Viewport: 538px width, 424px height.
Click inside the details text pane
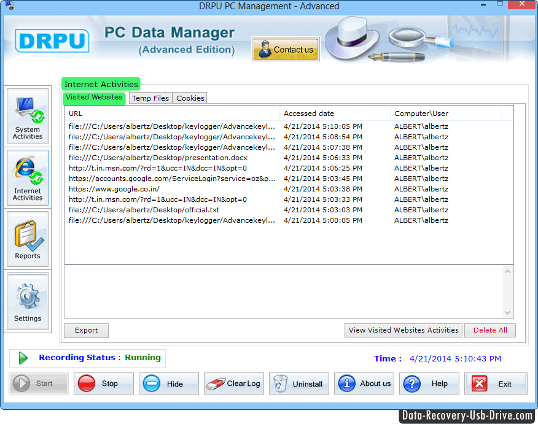(x=283, y=292)
